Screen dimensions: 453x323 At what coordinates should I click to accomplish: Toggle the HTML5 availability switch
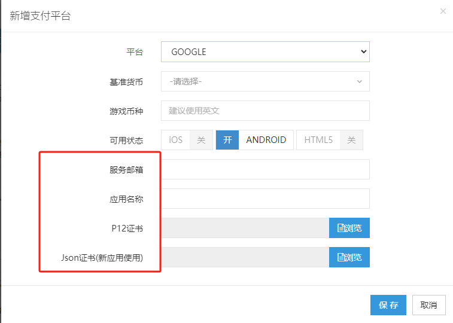click(x=330, y=140)
